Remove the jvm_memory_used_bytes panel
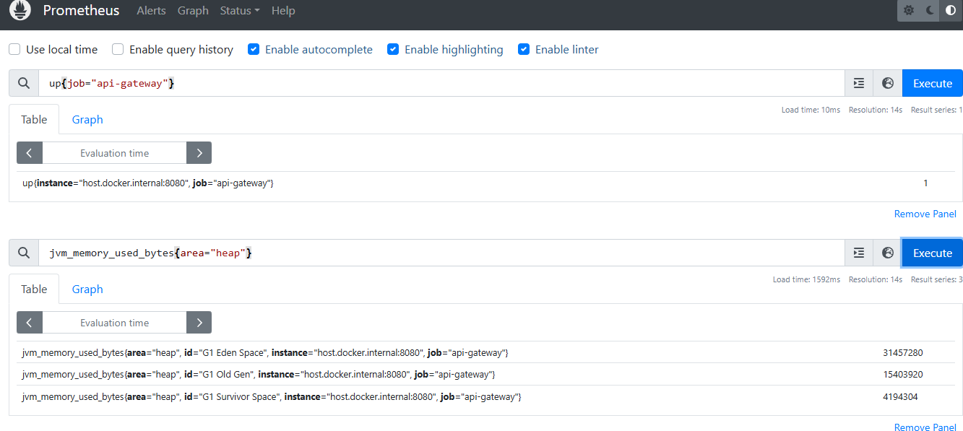963x431 pixels. [925, 427]
